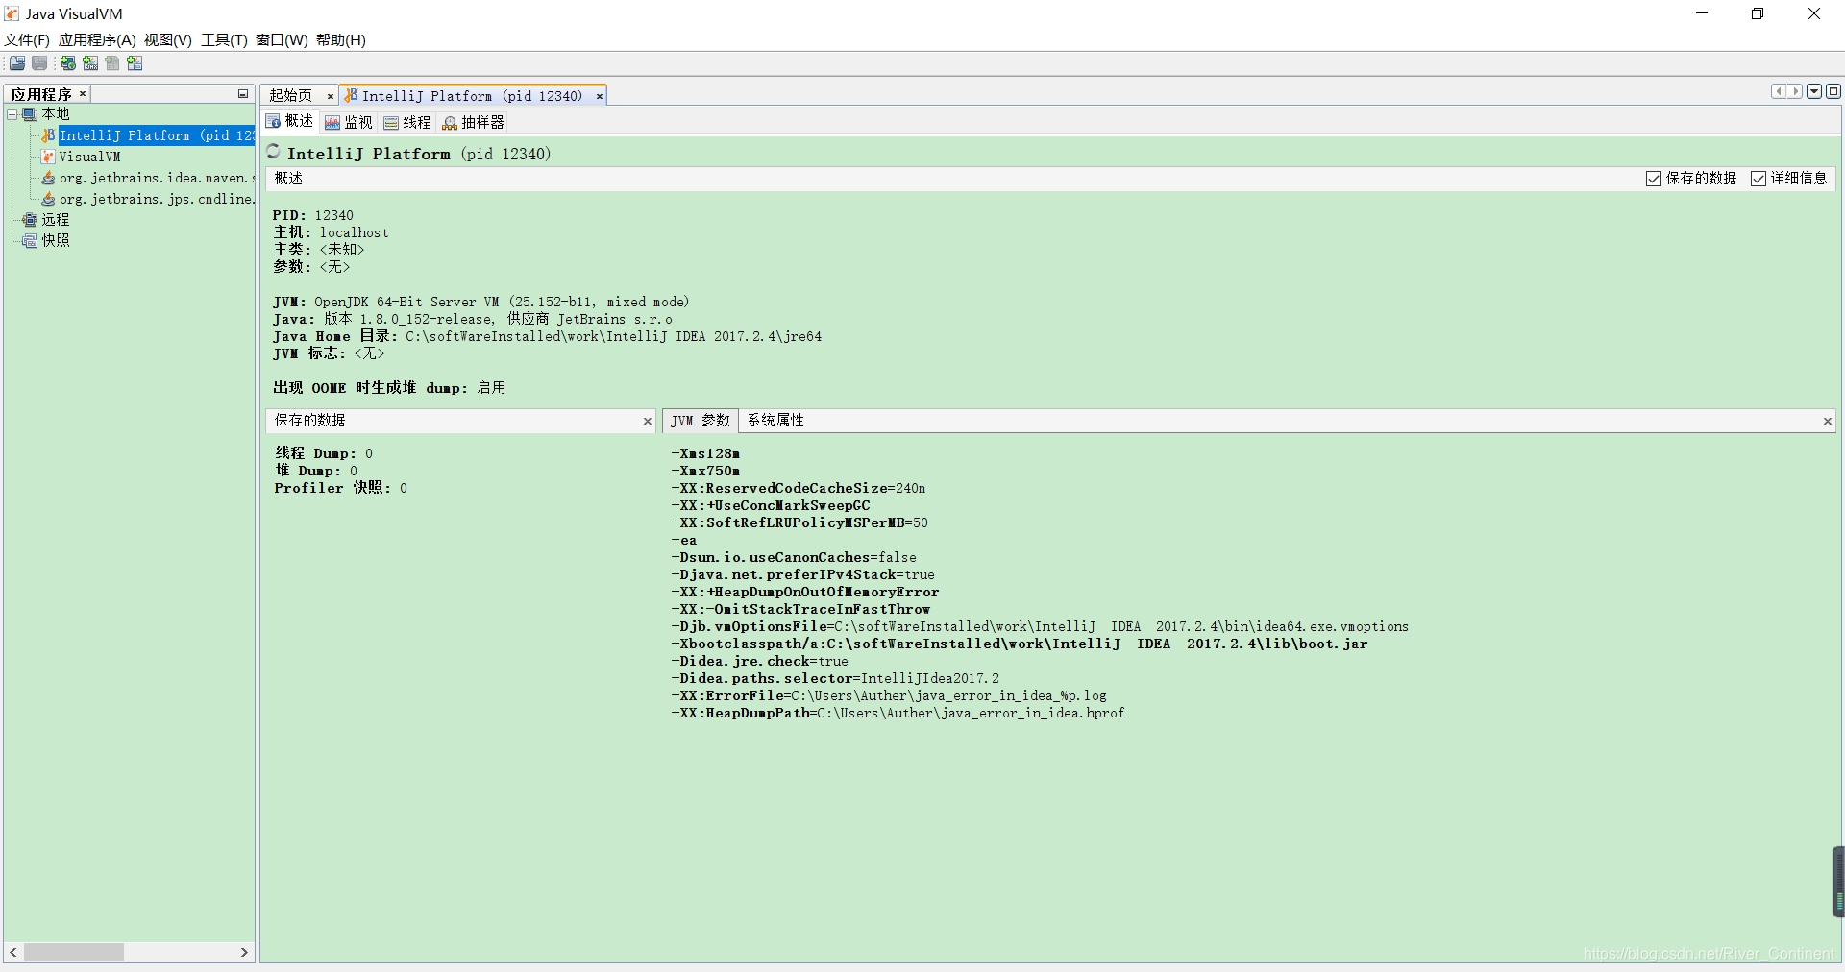Open the 应用程序(A) menu
This screenshot has width=1845, height=972.
(x=97, y=40)
